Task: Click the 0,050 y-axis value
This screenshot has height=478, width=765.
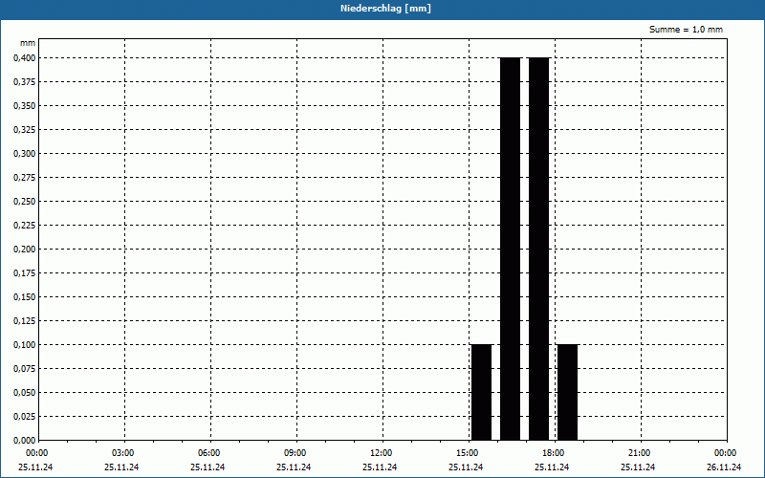Action: click(25, 393)
